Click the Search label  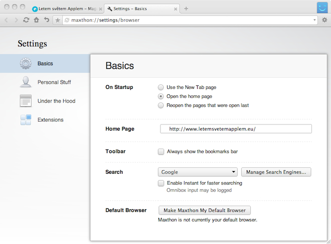click(114, 172)
